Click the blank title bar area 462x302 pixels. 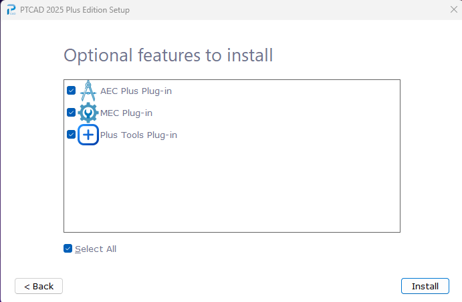click(x=289, y=10)
